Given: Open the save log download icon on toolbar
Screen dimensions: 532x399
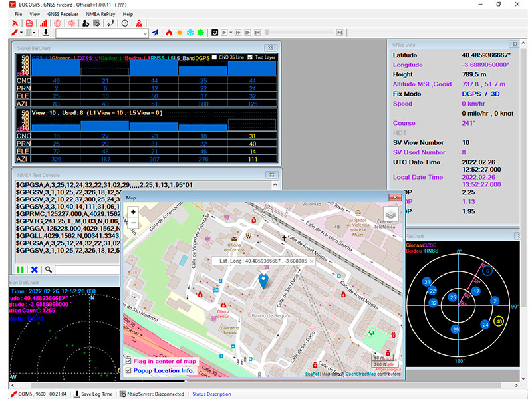Looking at the screenshot, I should coord(45,32).
